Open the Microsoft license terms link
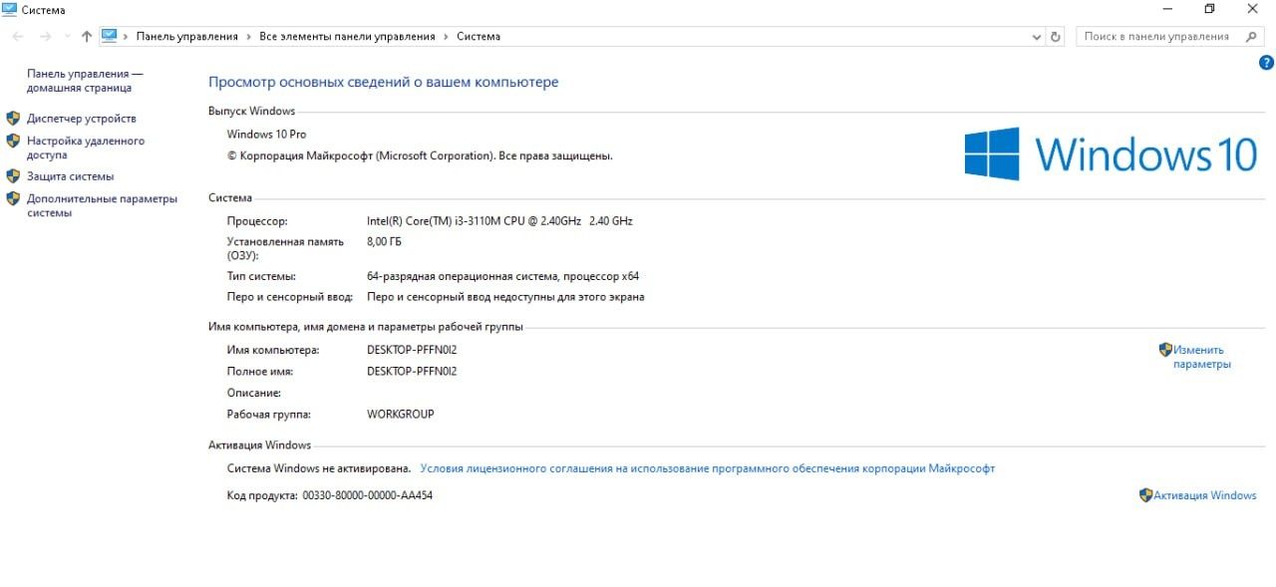 click(708, 468)
